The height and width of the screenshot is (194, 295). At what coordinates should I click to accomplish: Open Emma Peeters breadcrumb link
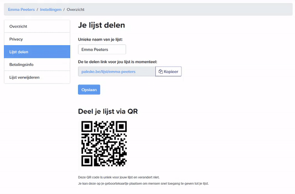point(21,10)
